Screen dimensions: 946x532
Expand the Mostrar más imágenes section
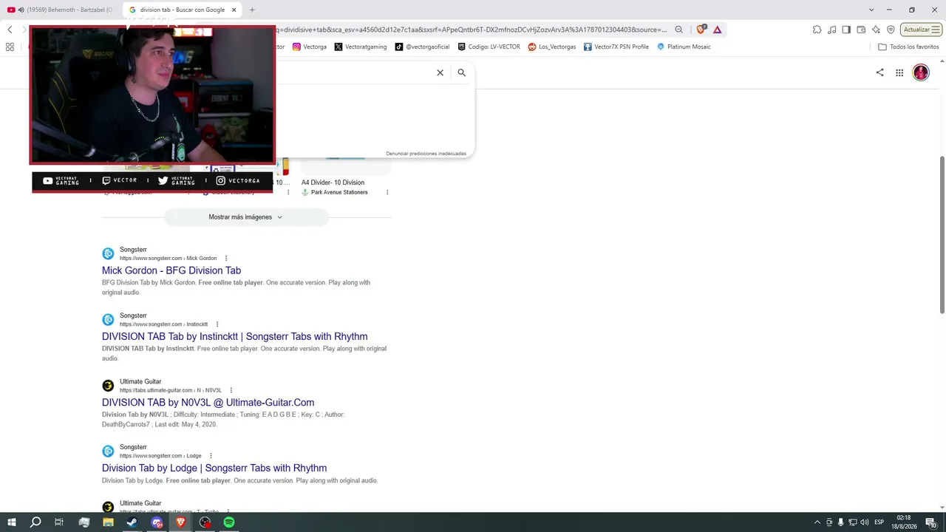pos(245,217)
